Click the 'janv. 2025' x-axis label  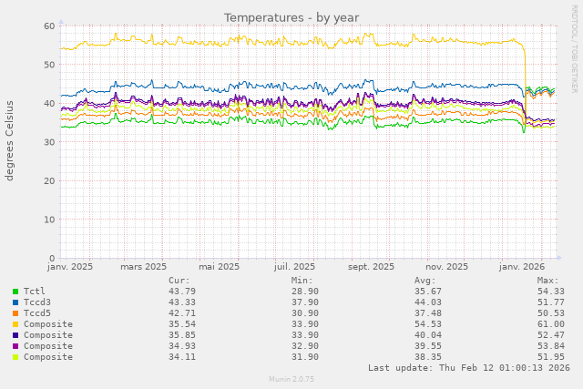pyautogui.click(x=70, y=267)
